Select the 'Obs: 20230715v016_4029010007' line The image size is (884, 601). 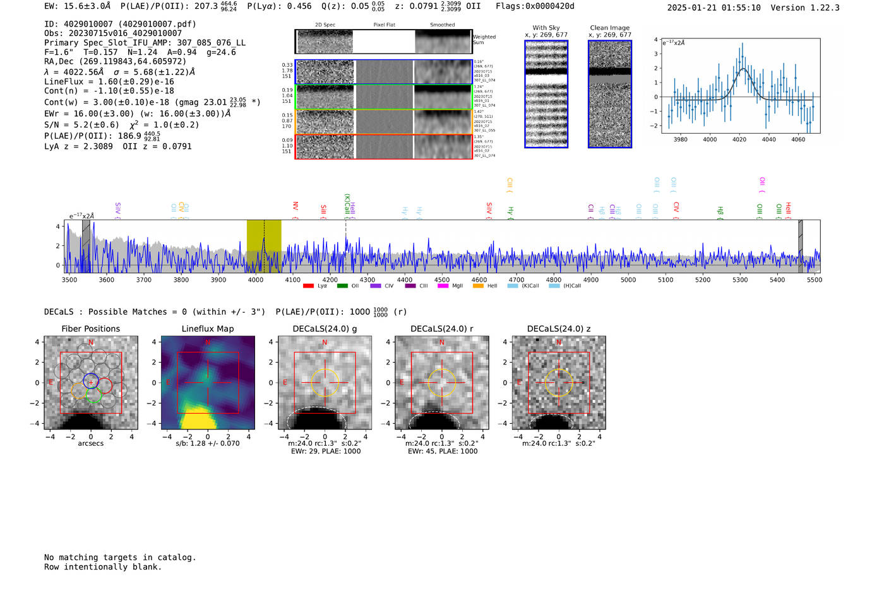[x=113, y=33]
